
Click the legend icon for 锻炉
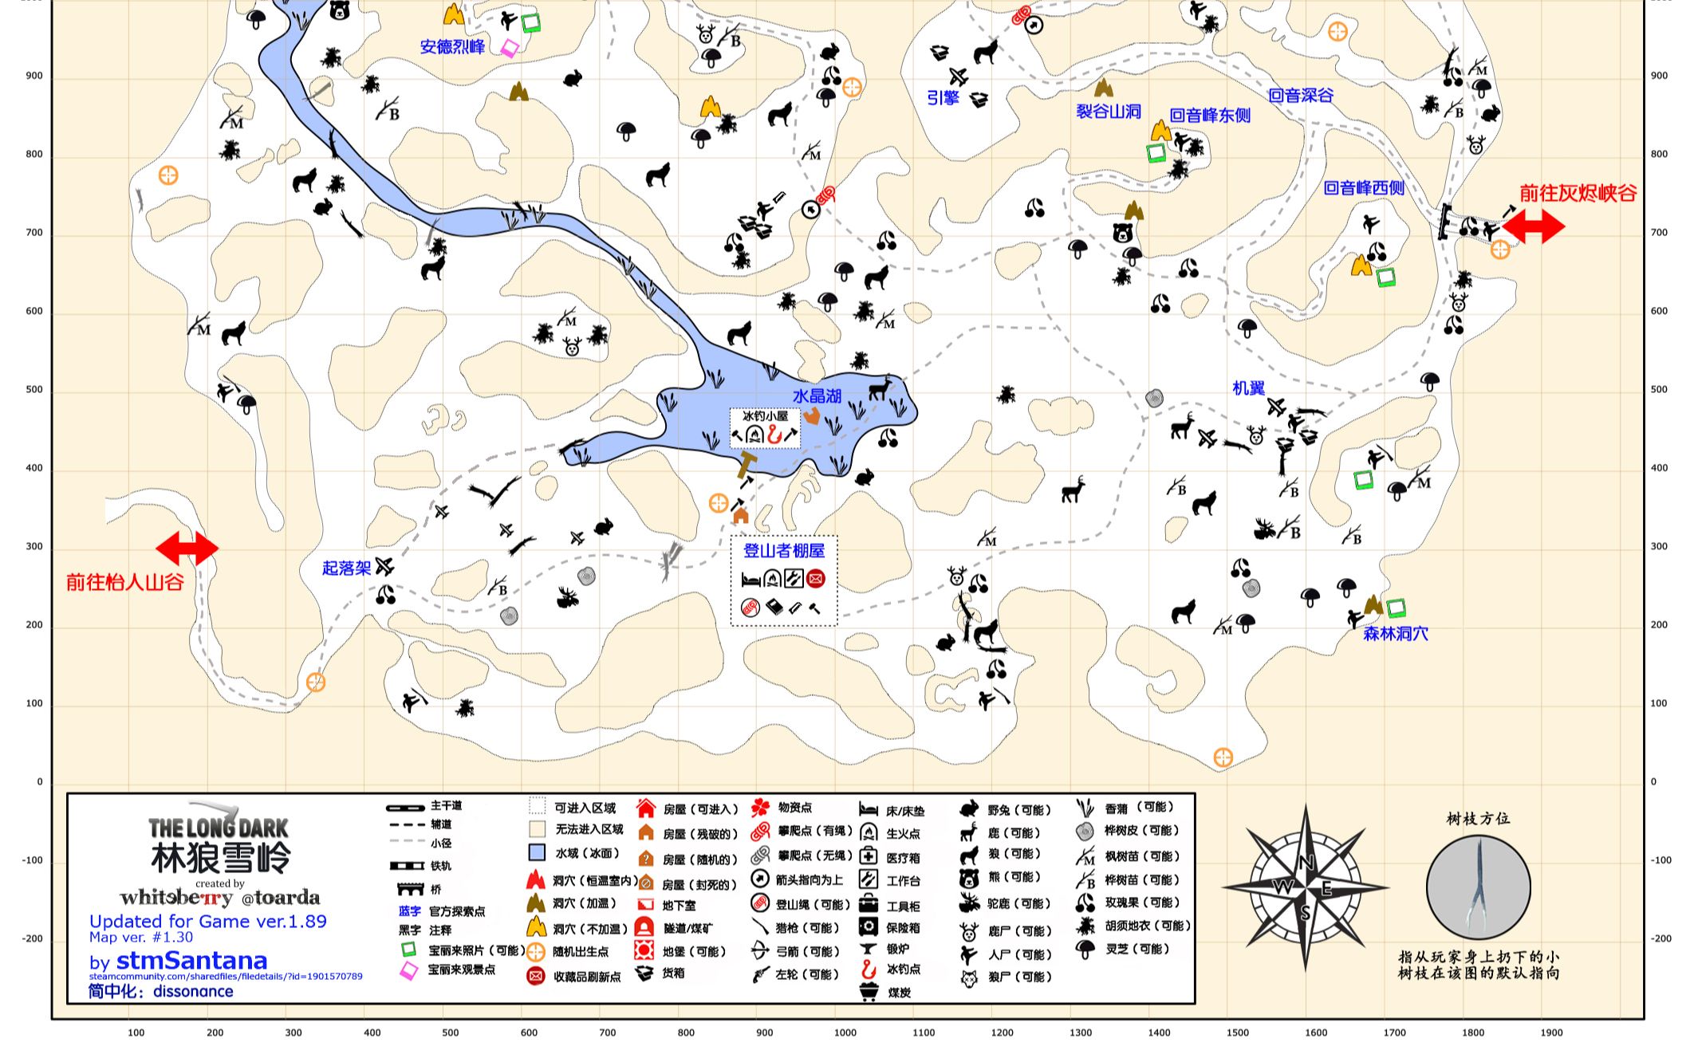pyautogui.click(x=869, y=949)
